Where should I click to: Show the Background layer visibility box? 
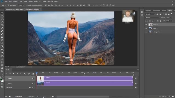pyautogui.click(x=146, y=32)
